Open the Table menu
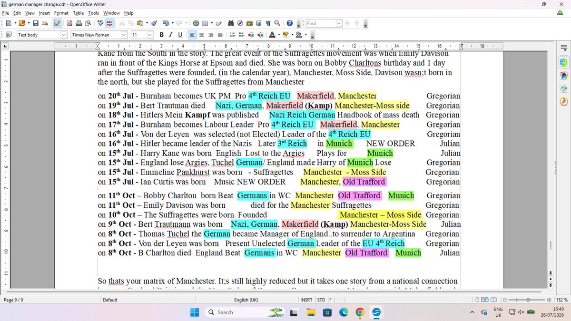Screen dimensions: 571x321 point(79,13)
